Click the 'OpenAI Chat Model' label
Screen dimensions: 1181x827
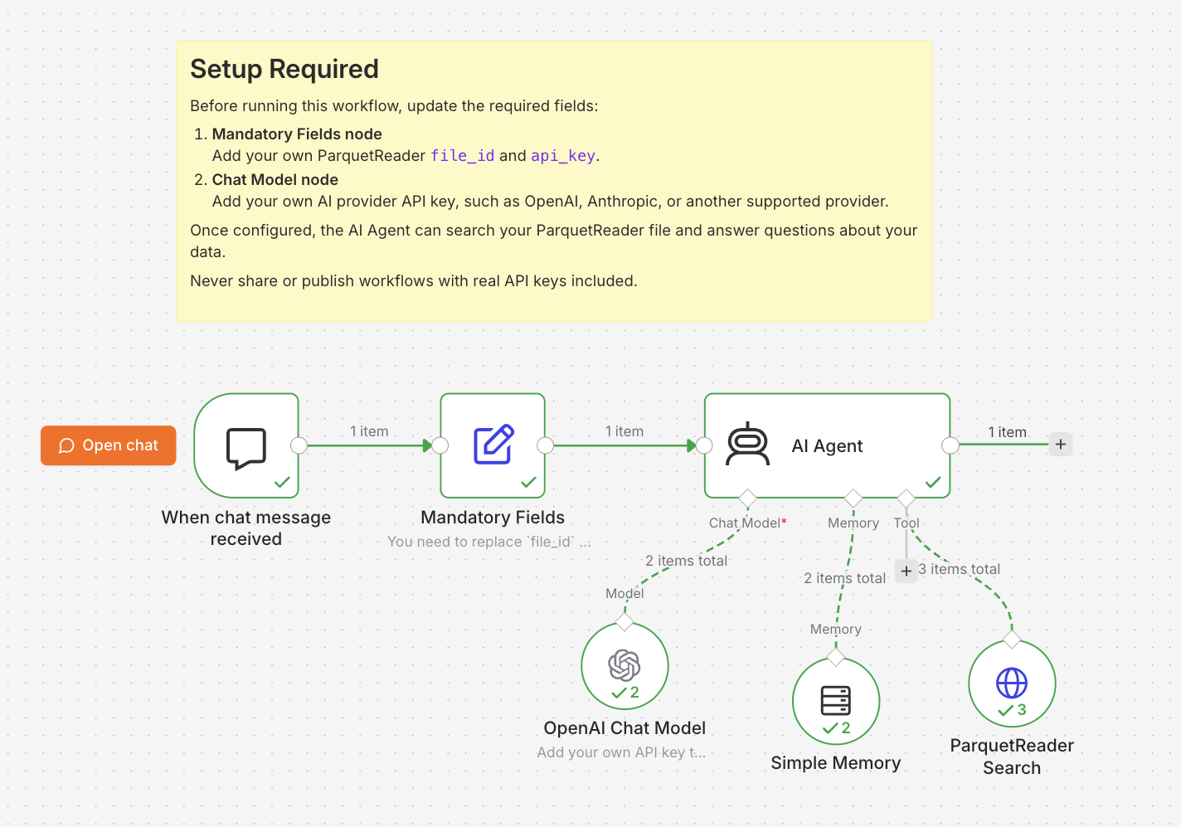(625, 728)
